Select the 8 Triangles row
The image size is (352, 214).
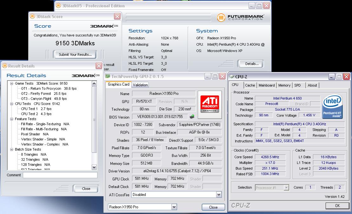[34, 155]
